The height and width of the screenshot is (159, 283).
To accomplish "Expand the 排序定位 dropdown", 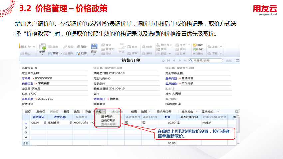I will [x=189, y=111].
